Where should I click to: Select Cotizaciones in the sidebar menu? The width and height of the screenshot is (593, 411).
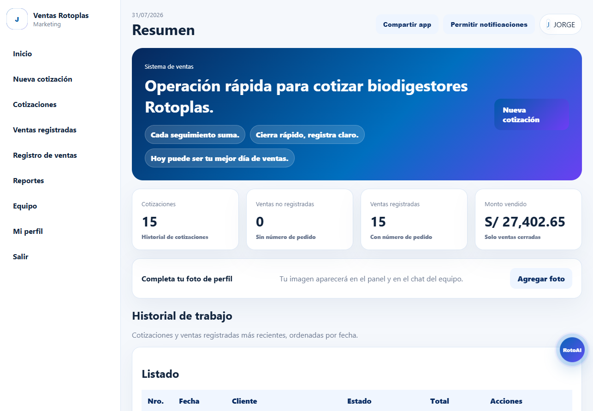pyautogui.click(x=35, y=105)
